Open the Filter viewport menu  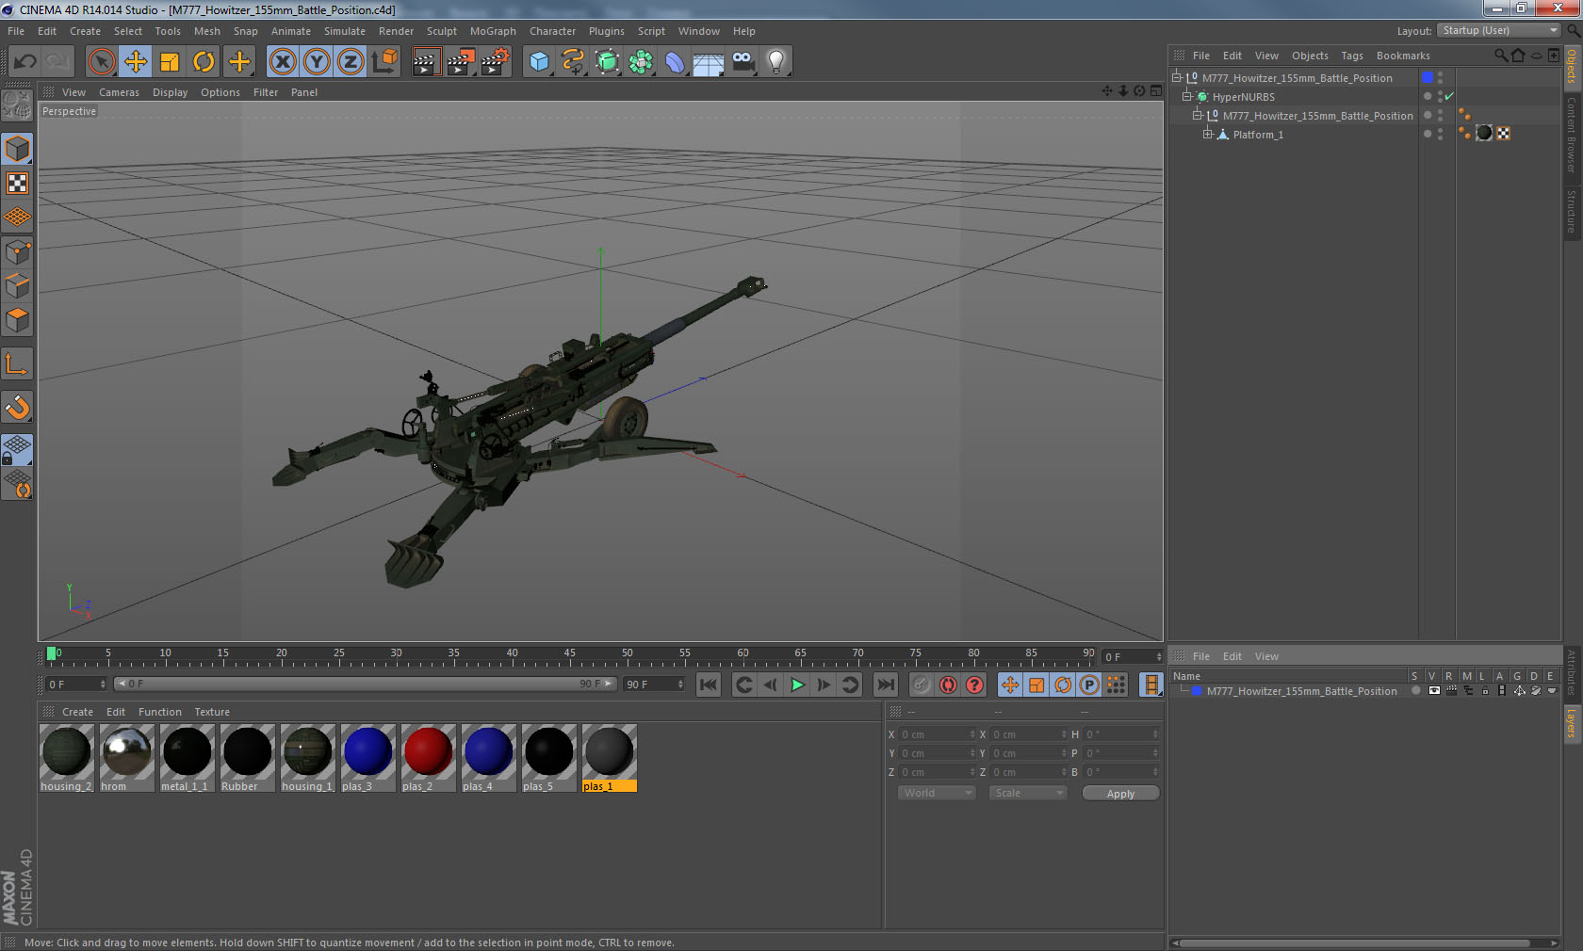266,92
